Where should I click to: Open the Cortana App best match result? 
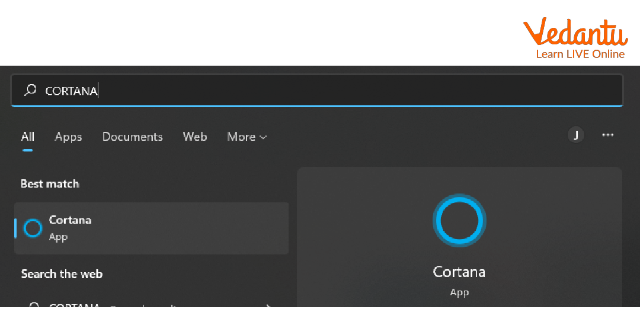click(x=151, y=228)
